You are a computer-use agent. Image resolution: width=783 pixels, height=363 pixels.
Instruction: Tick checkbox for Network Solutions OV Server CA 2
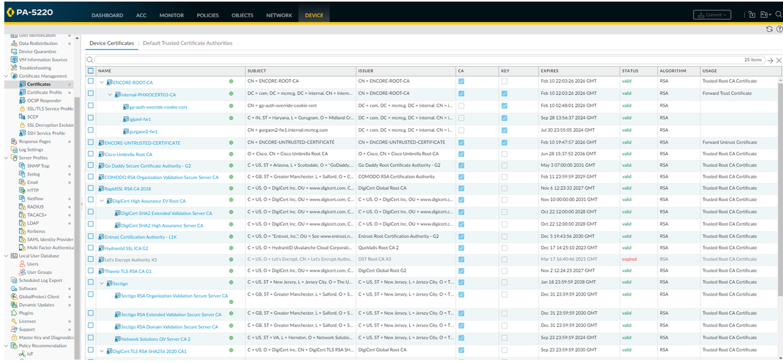[91, 338]
